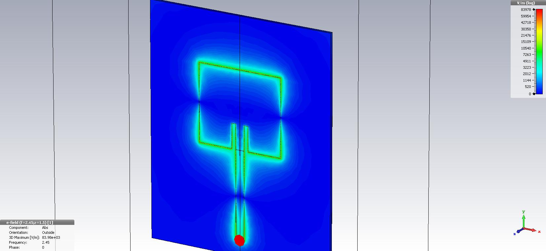Click the Orientation value Outside
Image resolution: width=546 pixels, height=251 pixels.
pos(48,232)
